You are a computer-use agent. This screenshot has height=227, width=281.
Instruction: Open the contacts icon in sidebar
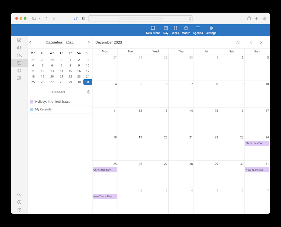click(20, 55)
